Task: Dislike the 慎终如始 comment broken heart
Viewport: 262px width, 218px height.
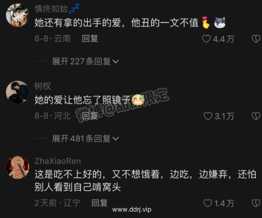Action: 256,39
